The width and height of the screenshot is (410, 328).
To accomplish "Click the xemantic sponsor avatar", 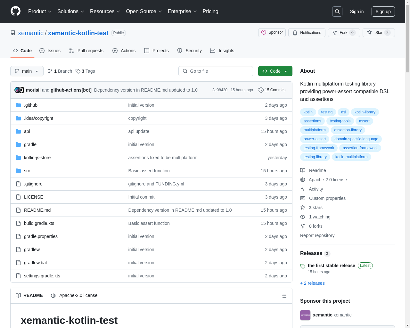I will pyautogui.click(x=305, y=315).
